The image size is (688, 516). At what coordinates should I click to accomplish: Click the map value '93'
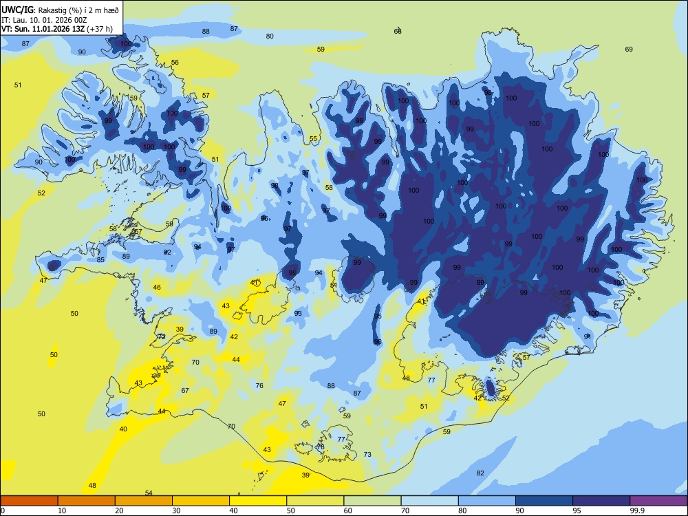[298, 313]
